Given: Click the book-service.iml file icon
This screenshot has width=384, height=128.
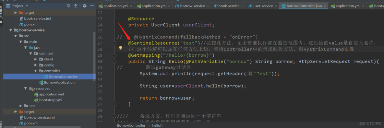Looking at the screenshot, I should click(21, 18).
